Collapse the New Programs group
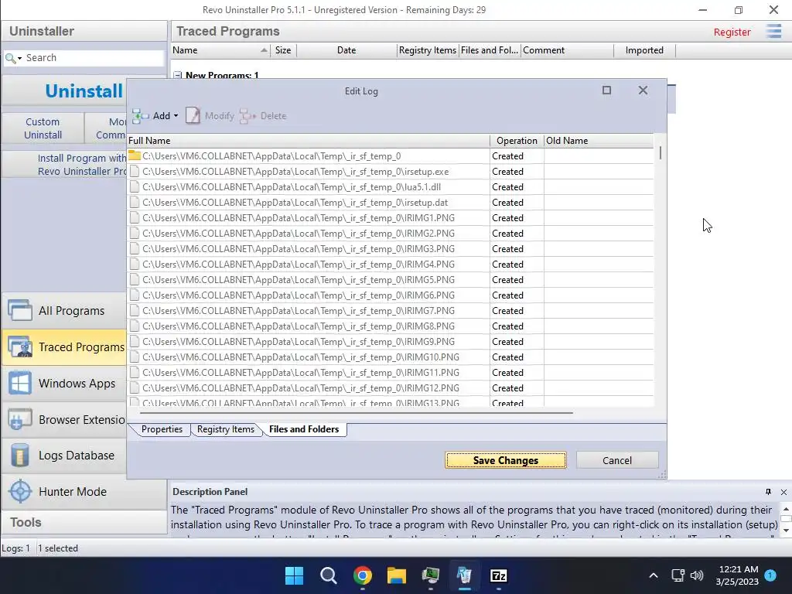The height and width of the screenshot is (594, 792). tap(178, 75)
